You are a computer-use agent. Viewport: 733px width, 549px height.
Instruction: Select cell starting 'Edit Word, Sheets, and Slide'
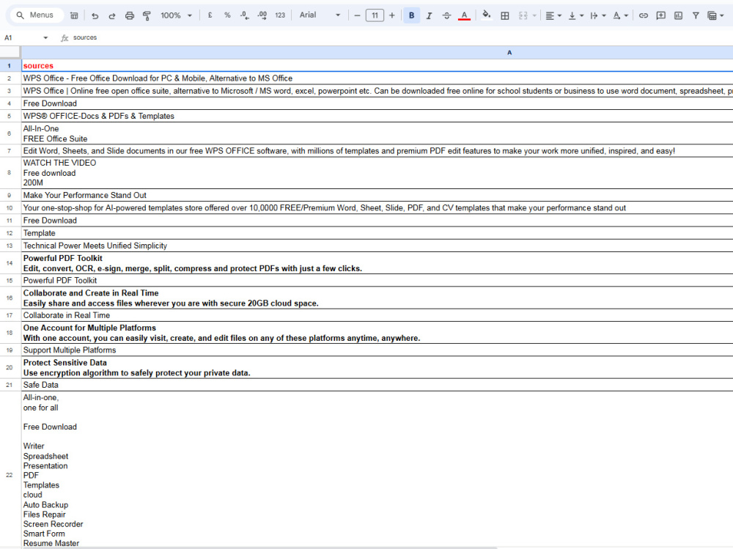[x=377, y=150]
